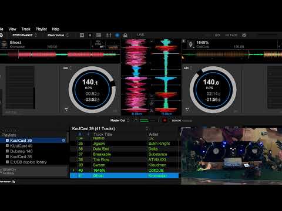Seek in the left deck overview waveform
Screen dimensions: 282x211
coord(60,55)
